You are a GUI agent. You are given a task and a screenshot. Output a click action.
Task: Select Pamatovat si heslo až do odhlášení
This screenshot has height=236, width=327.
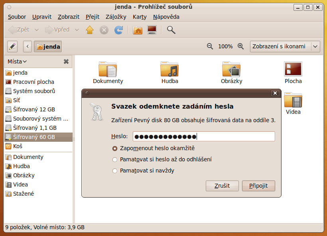click(162, 160)
